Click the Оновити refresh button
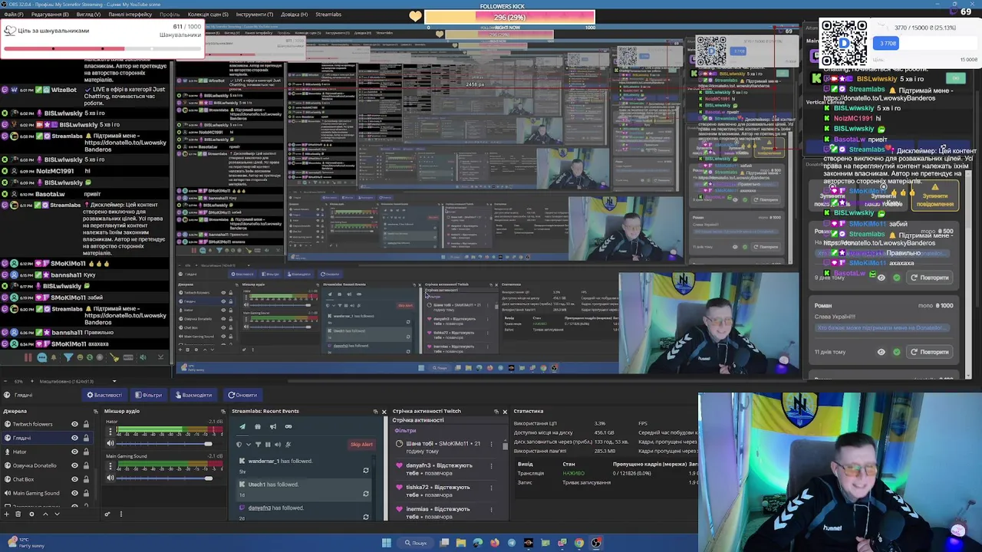The image size is (982, 552). point(242,395)
